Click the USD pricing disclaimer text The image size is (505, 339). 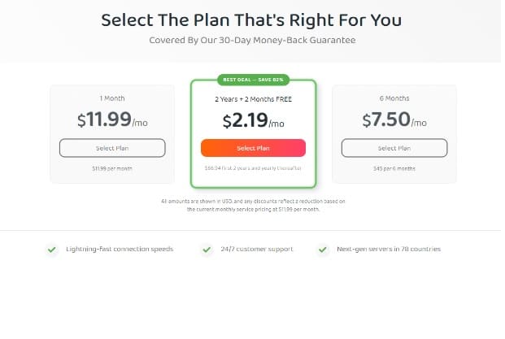click(x=253, y=205)
